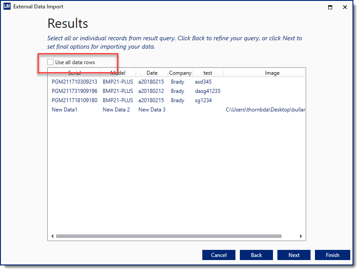The image size is (360, 272).
Task: Click the Company column header
Action: (x=180, y=73)
